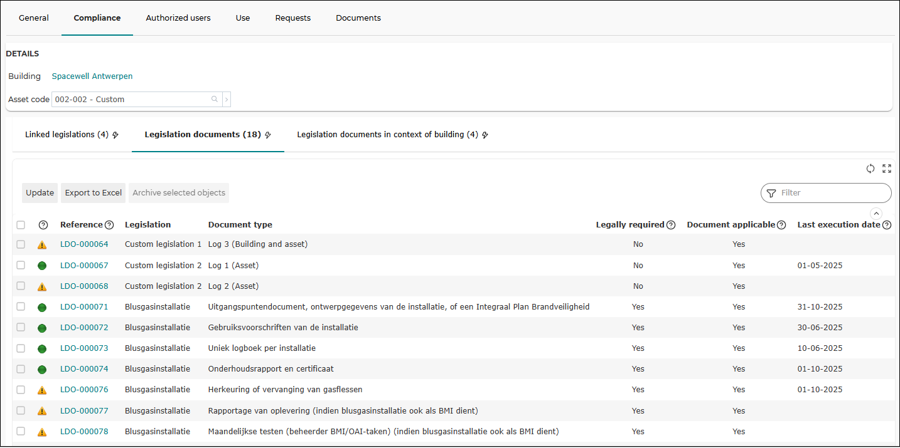900x448 pixels.
Task: Click the help icon next to Legally required
Action: pyautogui.click(x=671, y=225)
